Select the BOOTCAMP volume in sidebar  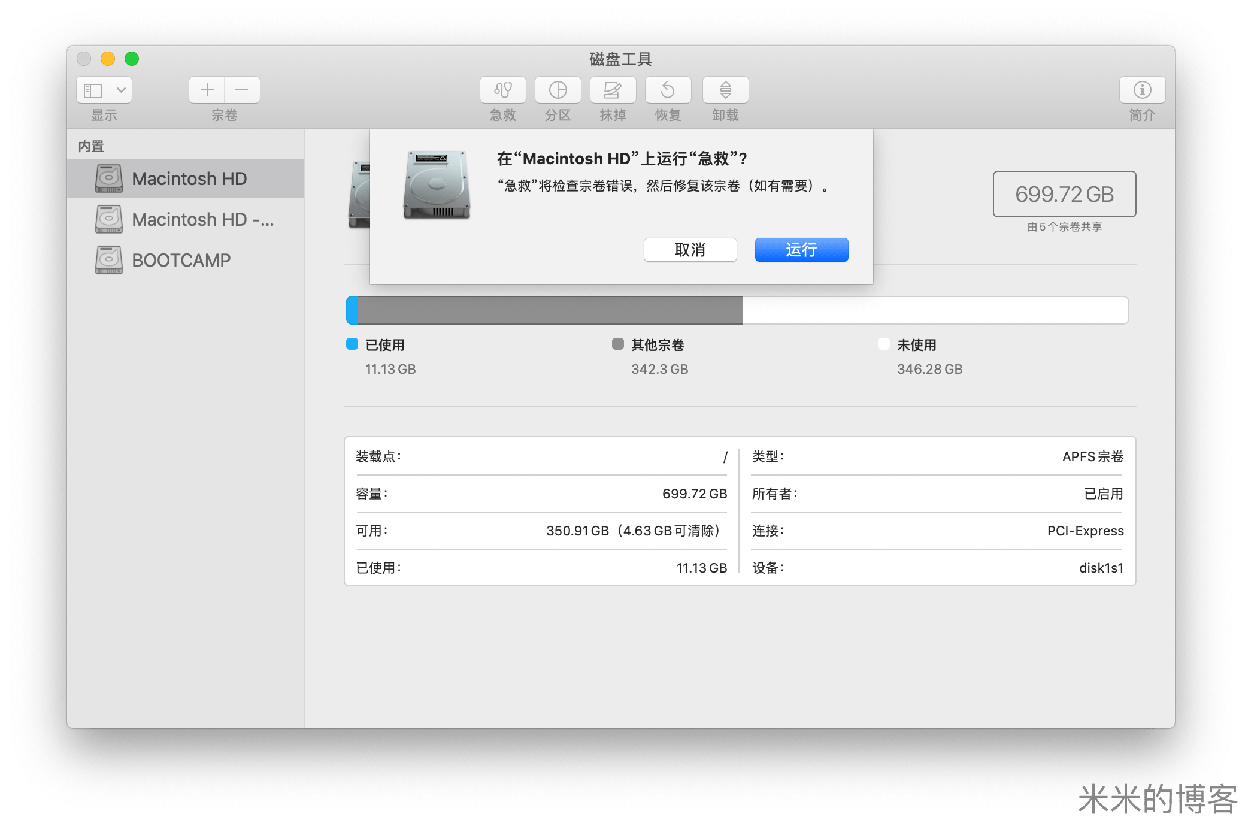[x=181, y=260]
